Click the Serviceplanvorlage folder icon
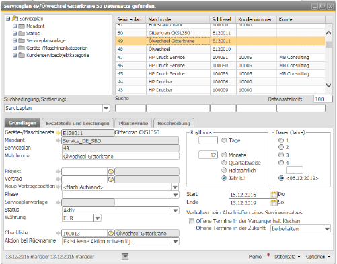The height and width of the screenshot is (264, 337). [x=22, y=41]
